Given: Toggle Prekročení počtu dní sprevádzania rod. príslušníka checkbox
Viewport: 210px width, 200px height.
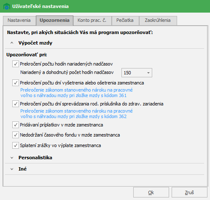Looking at the screenshot, I should click(16, 104).
